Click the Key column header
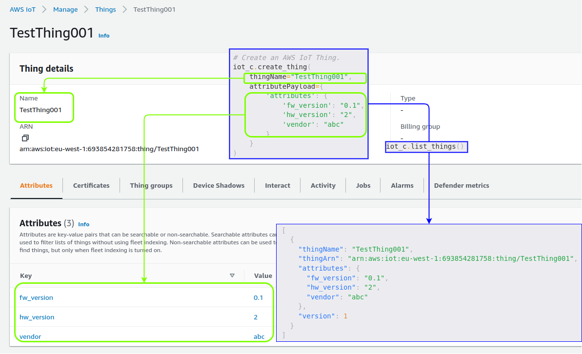This screenshot has height=354, width=582. (x=26, y=275)
